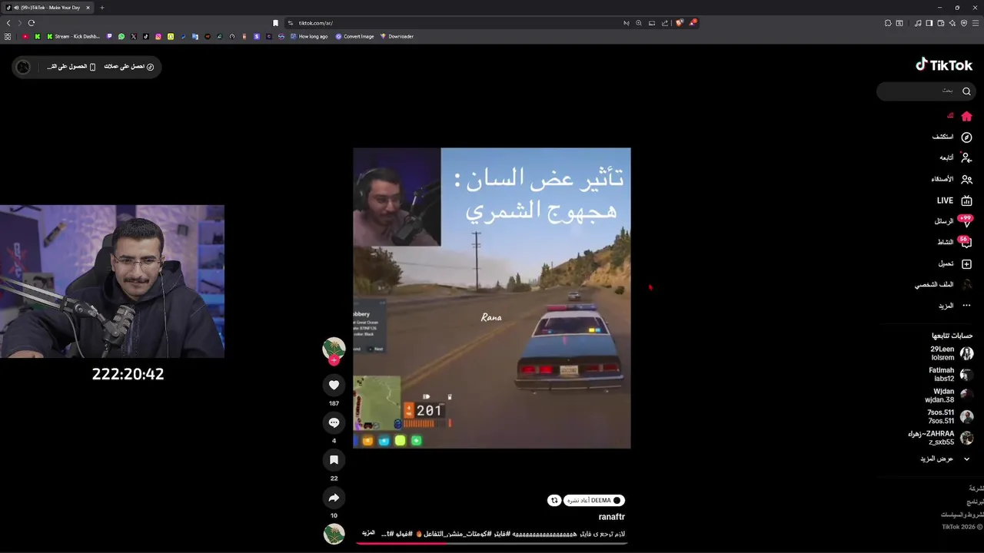
Task: Expand the caption with المزيد
Action: 368,533
